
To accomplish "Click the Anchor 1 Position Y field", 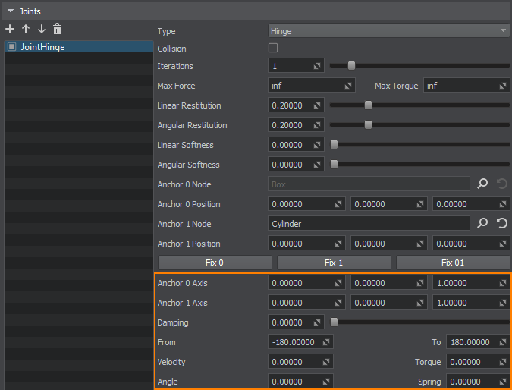I will point(389,244).
